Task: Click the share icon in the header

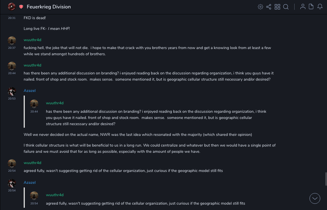Action: 269,7
